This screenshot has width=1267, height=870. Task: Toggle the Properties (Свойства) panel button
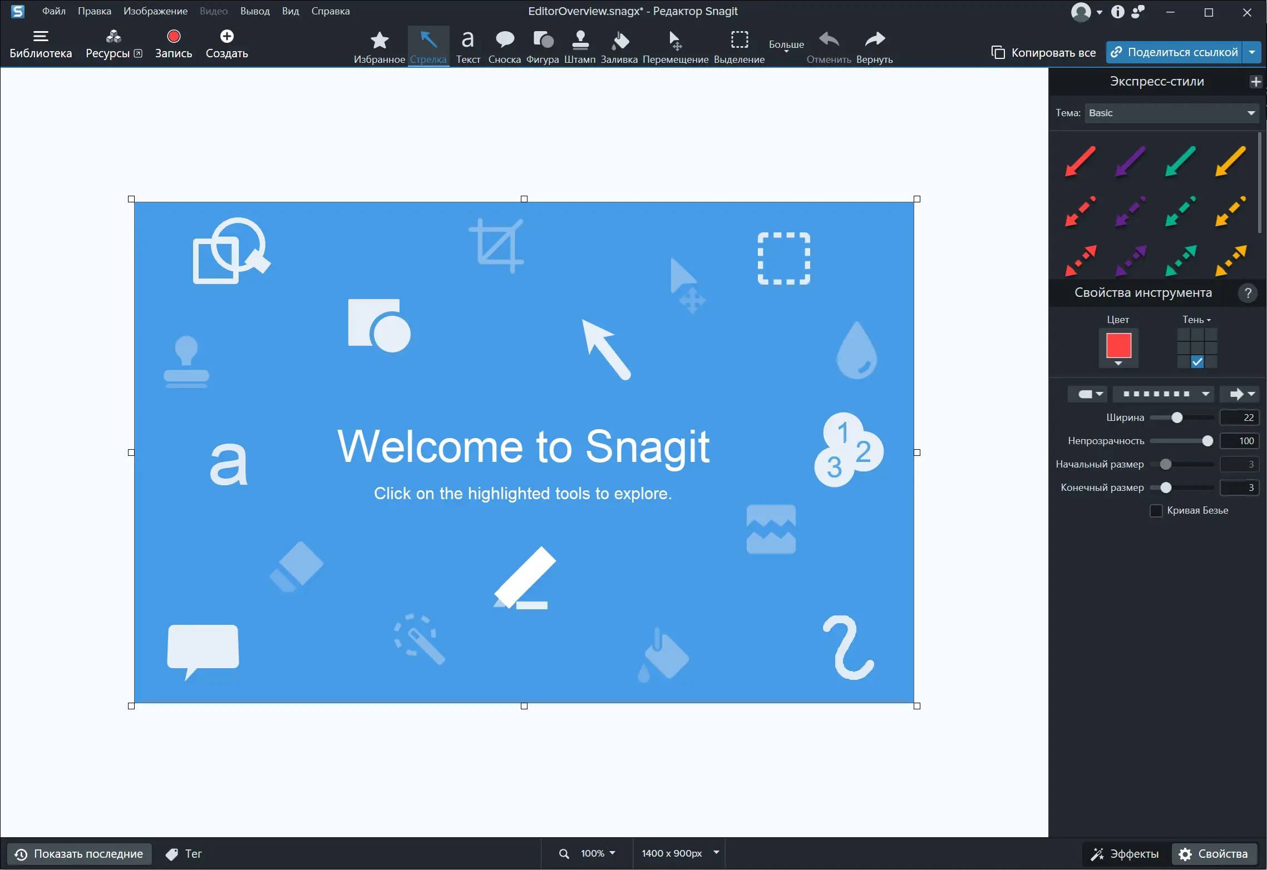[1214, 854]
